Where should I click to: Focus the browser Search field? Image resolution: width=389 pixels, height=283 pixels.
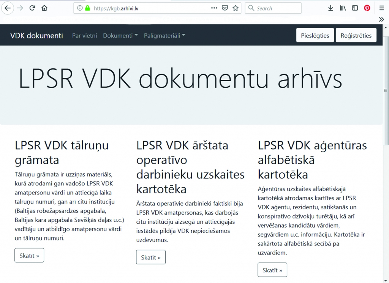click(x=273, y=8)
